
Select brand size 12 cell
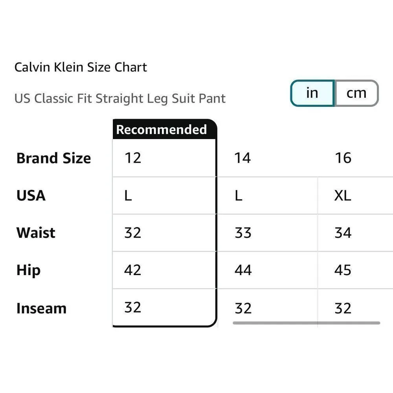(x=134, y=158)
